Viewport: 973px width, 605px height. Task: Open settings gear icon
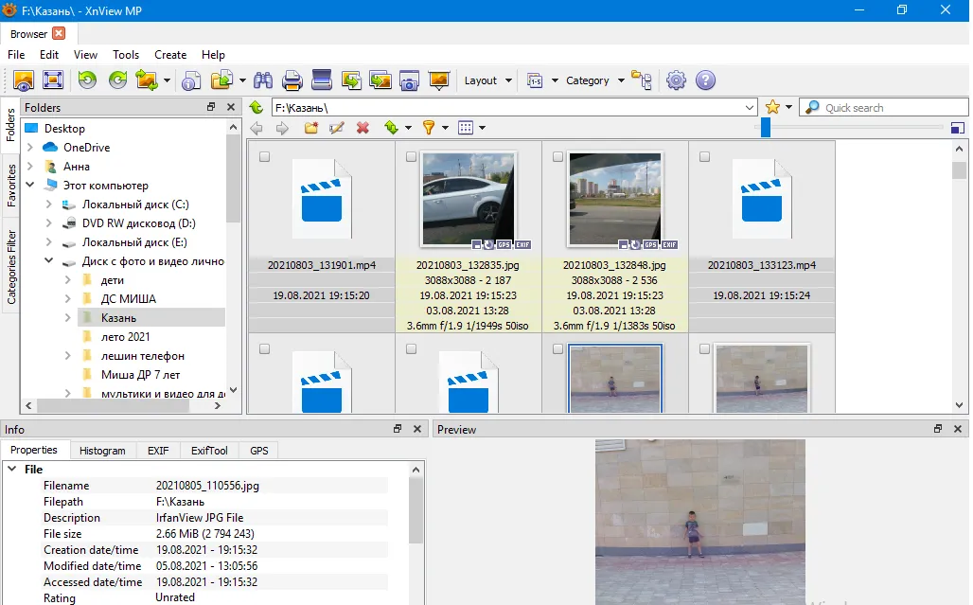coord(676,80)
